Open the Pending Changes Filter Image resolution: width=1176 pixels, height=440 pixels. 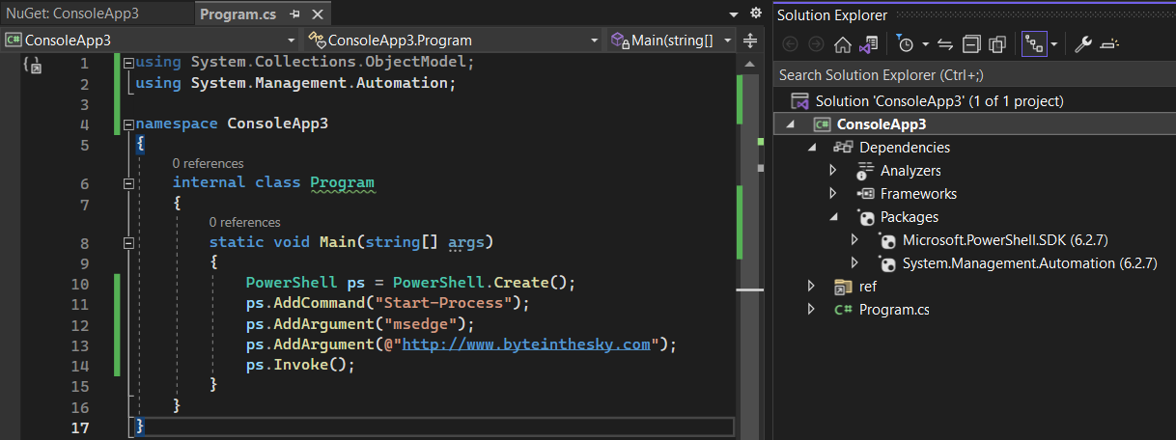pos(906,44)
